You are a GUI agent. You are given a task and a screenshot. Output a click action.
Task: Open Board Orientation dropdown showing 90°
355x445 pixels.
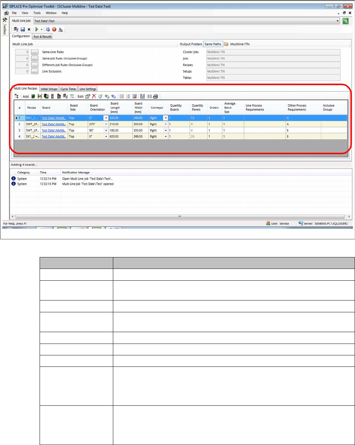point(106,131)
